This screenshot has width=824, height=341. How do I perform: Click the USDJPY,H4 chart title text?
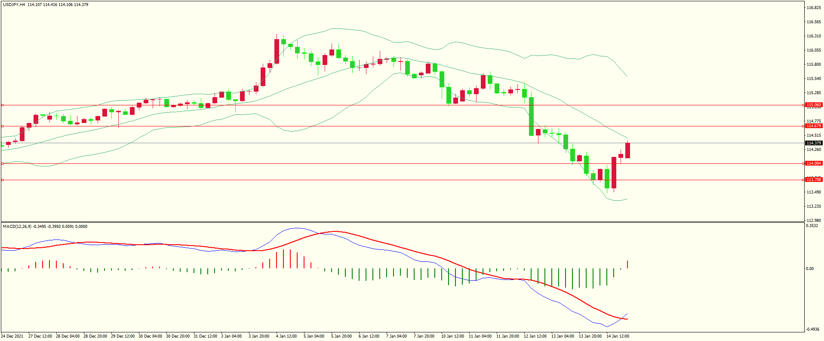(x=14, y=5)
